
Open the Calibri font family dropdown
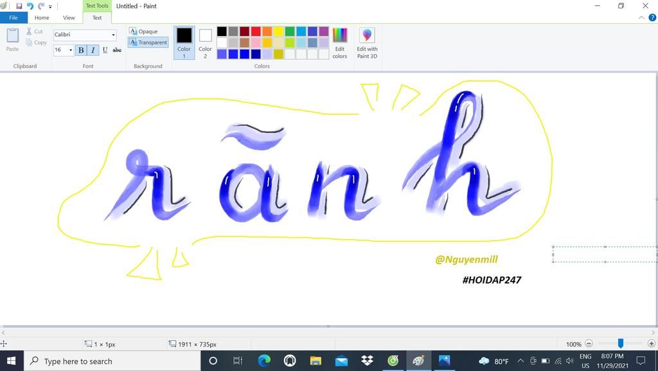[x=113, y=35]
